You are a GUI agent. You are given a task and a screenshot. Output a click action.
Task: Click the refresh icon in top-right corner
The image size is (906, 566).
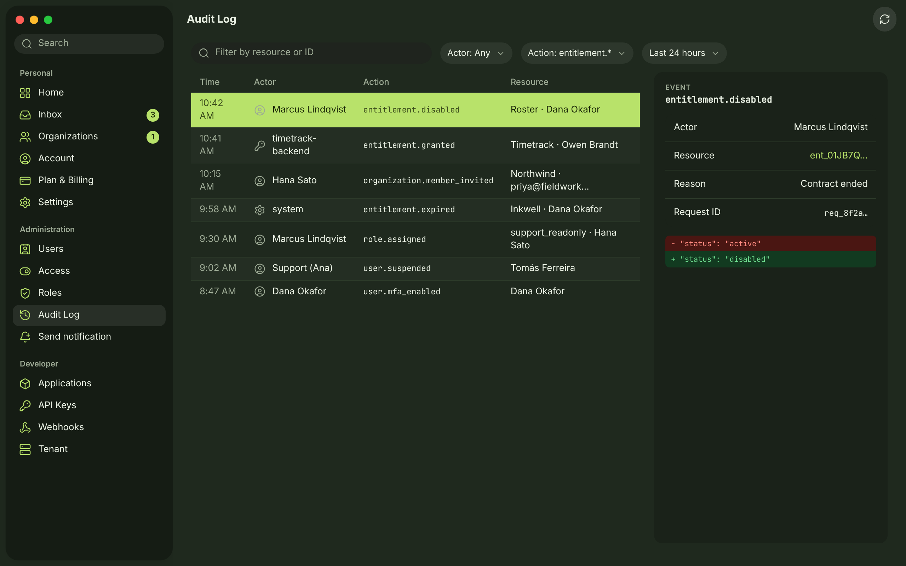[x=884, y=19]
